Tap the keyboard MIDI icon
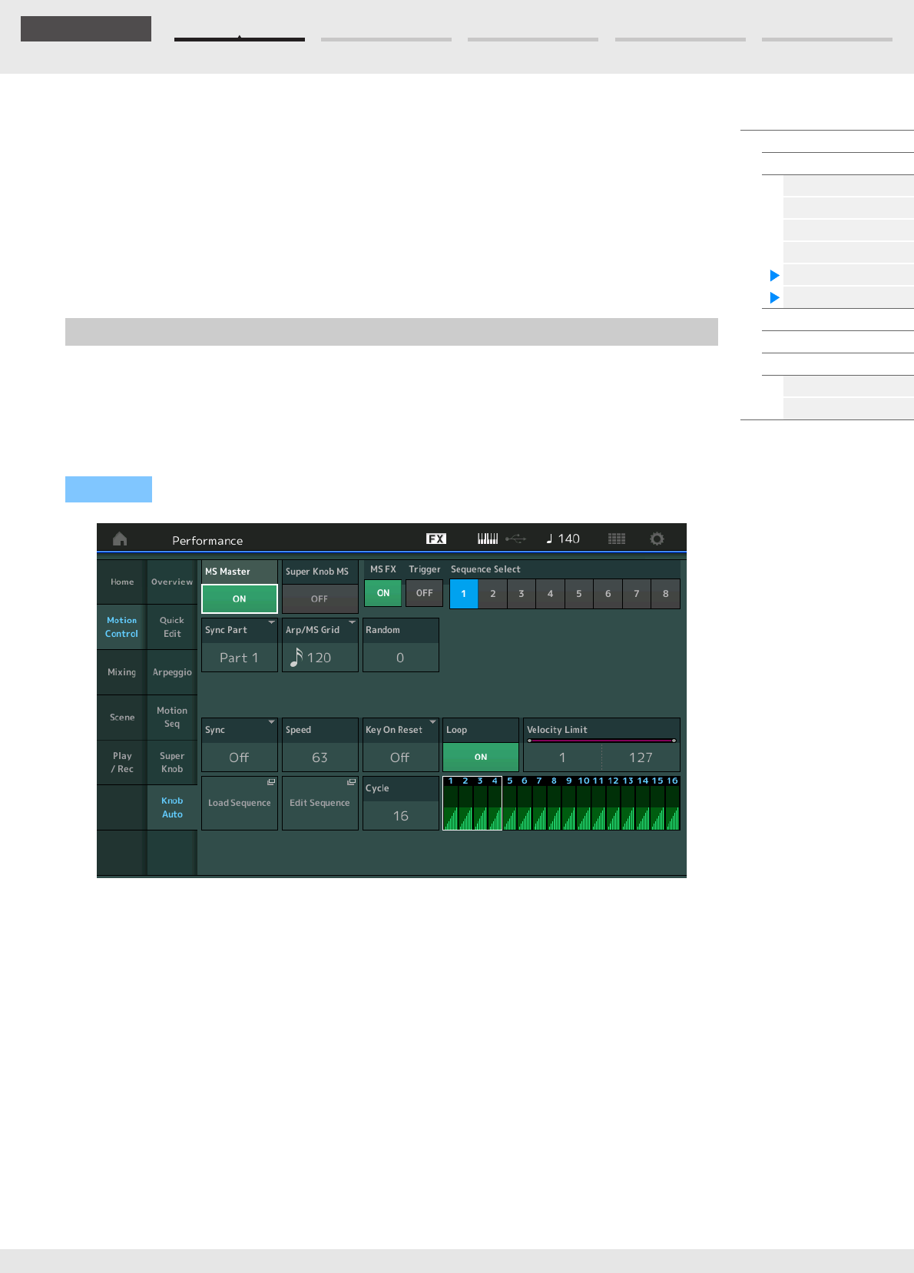Image resolution: width=914 pixels, height=1273 pixels. pos(488,539)
